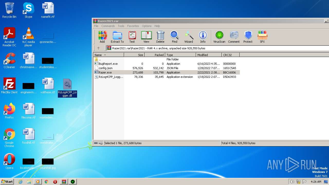The image size is (329, 185).
Task: Open the View file tool
Action: click(x=146, y=37)
